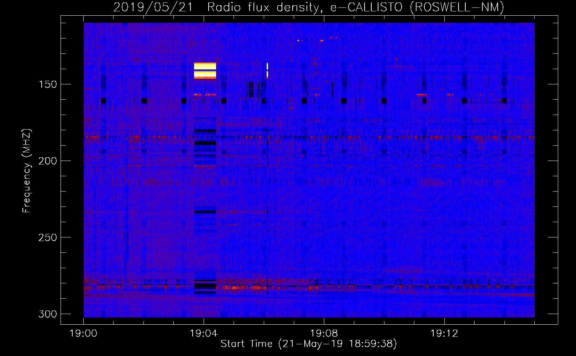Image resolution: width=576 pixels, height=356 pixels.
Task: Click the plot title text 'Radio flux density, e-CALLISTO (ROSWELL-NM)'
Action: pos(356,7)
